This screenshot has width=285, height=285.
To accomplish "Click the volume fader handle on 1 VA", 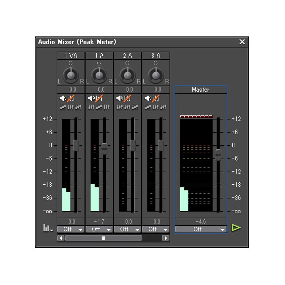I will (x=76, y=145).
